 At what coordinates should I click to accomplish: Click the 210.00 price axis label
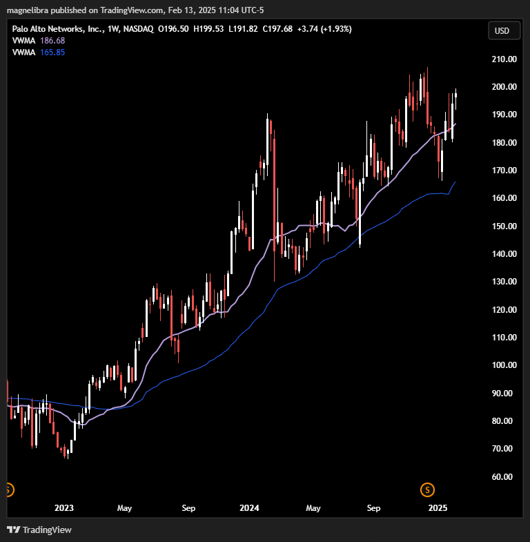504,59
